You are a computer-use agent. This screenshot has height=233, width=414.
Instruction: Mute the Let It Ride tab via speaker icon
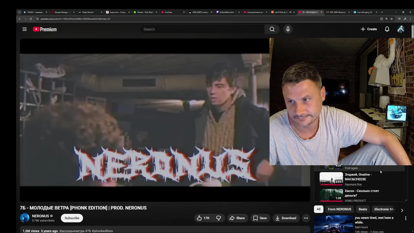(290, 12)
